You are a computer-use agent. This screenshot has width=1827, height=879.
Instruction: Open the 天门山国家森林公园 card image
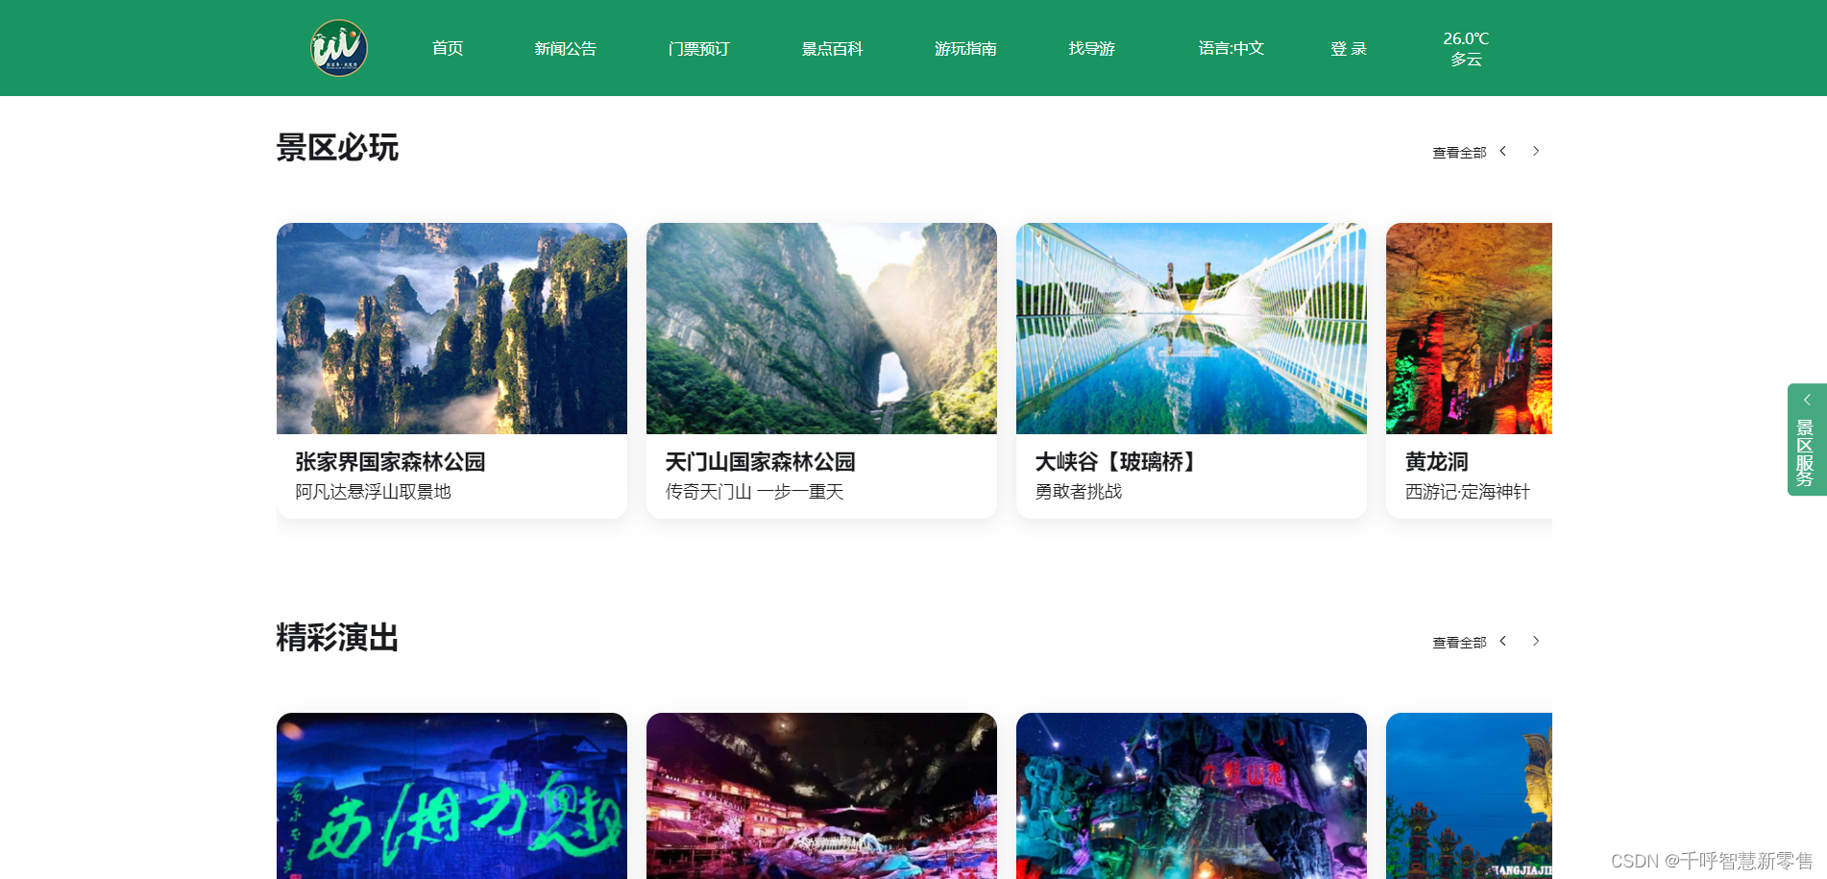821,329
